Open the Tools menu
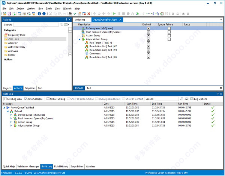The image size is (225, 176). 49,9
